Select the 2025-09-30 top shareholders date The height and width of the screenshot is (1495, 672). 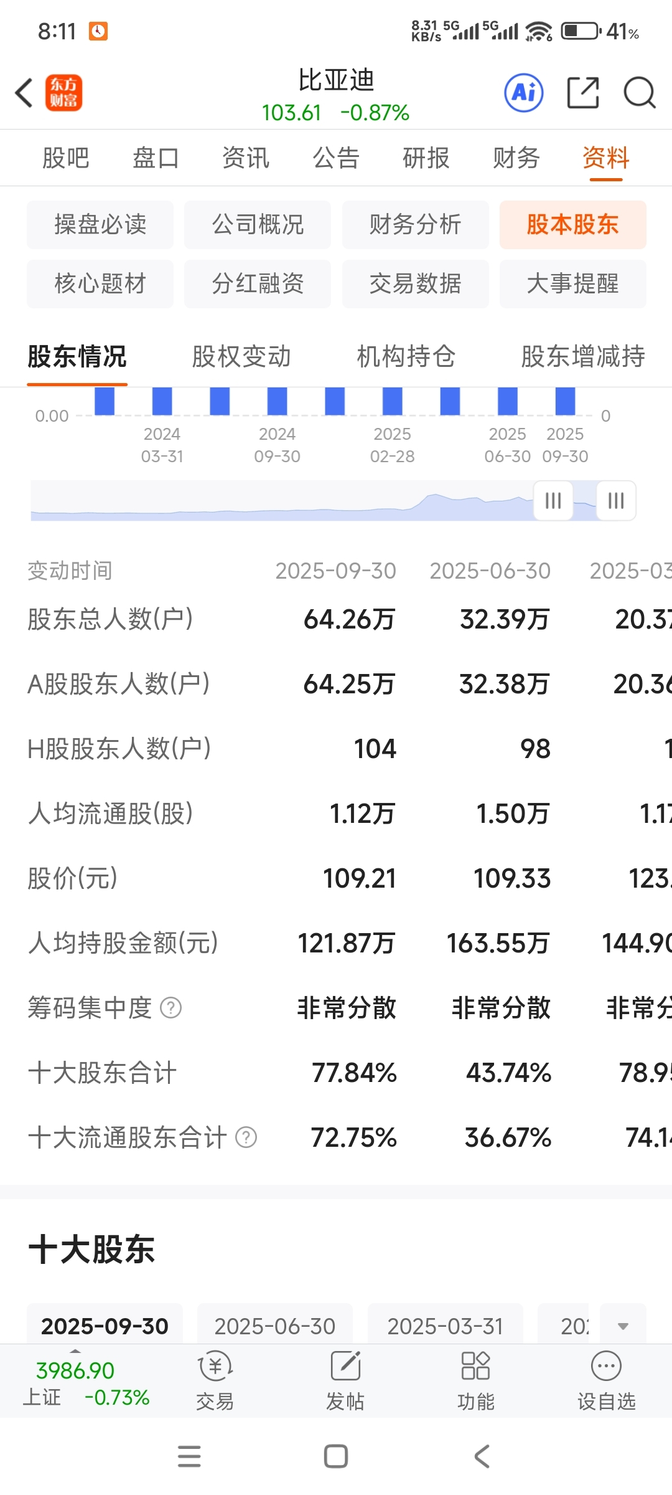click(x=105, y=1326)
